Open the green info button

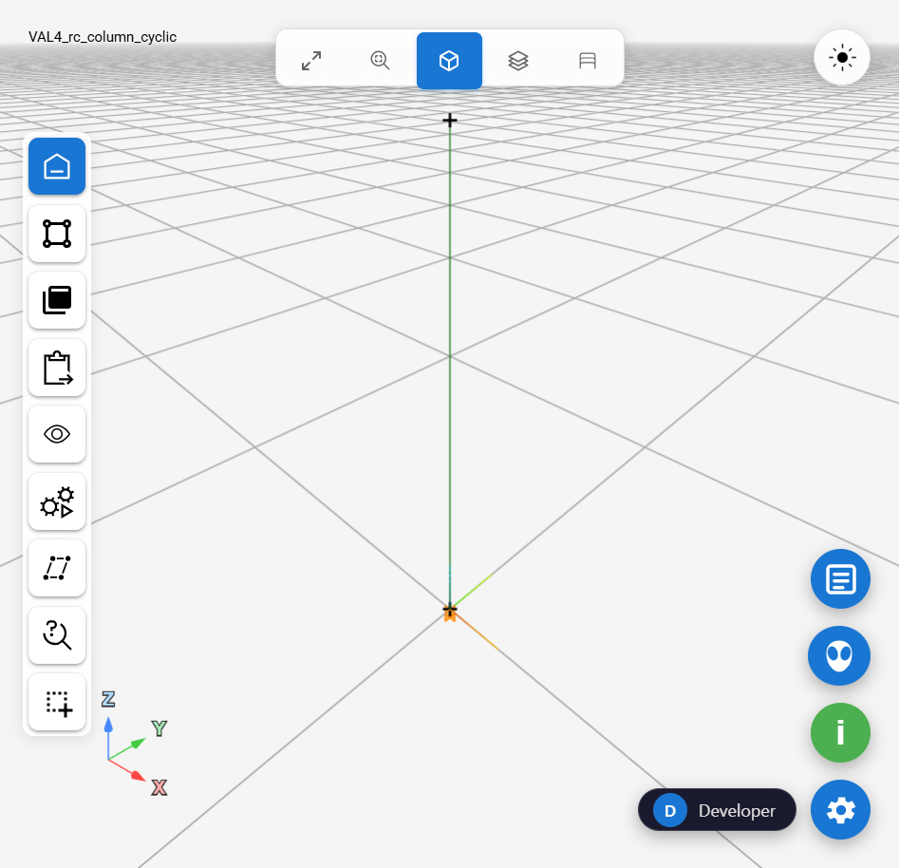(840, 732)
